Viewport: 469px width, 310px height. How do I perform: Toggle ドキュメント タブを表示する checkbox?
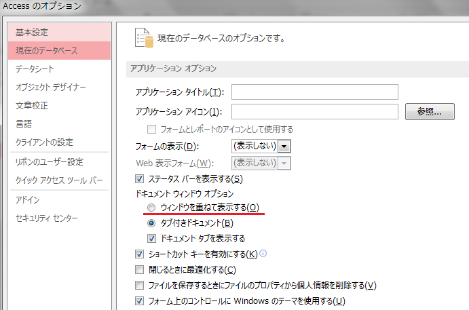point(151,238)
